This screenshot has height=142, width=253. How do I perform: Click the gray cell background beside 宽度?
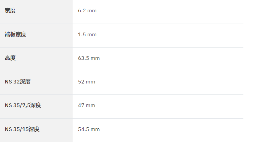click(x=43, y=12)
